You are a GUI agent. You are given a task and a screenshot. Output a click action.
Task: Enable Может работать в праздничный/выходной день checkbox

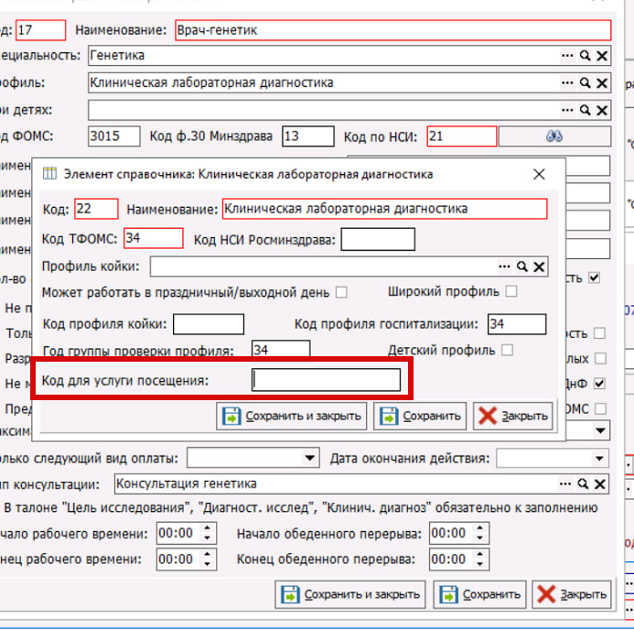(341, 293)
